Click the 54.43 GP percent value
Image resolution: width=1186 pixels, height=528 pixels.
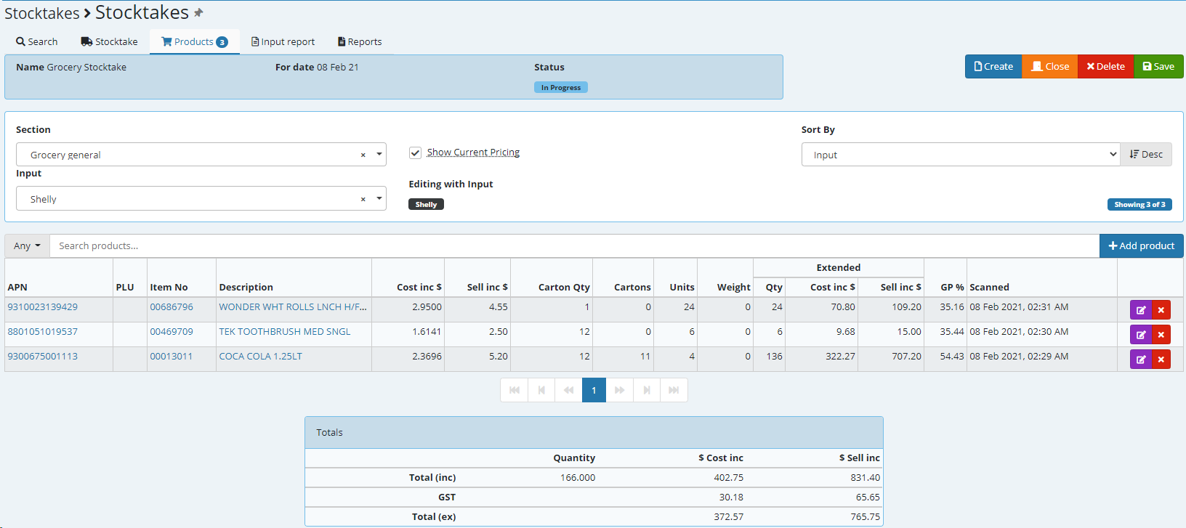[952, 356]
